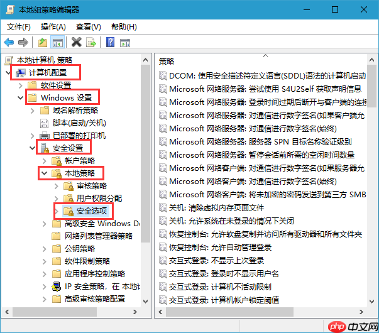Viewport: 379px width, 333px height.
Task: Click the Delete (X) toolbar icon
Action: coord(77,43)
